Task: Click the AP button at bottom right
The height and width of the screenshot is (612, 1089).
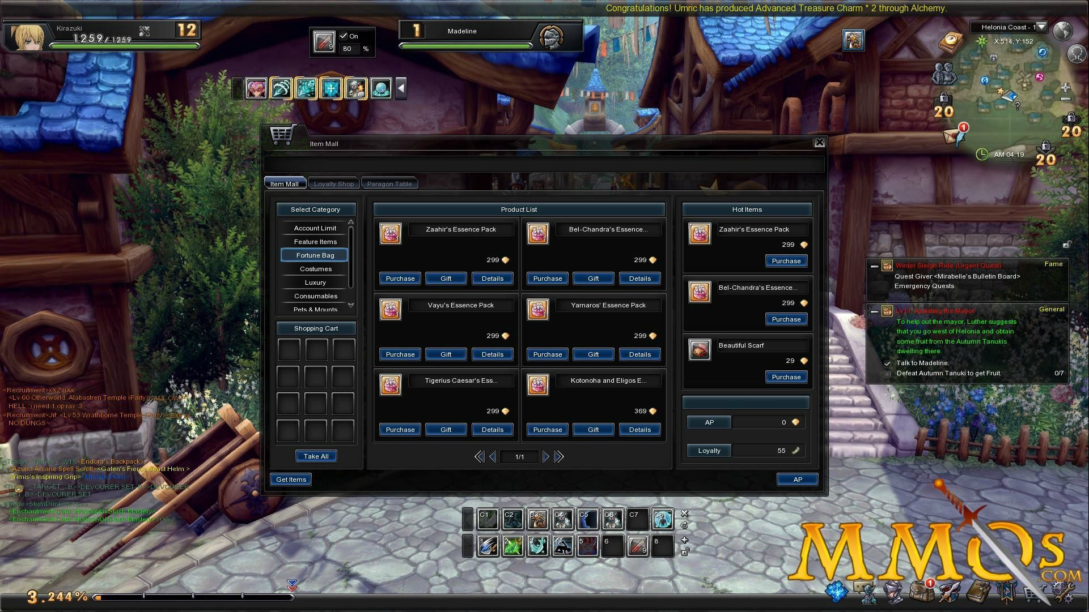Action: [797, 480]
